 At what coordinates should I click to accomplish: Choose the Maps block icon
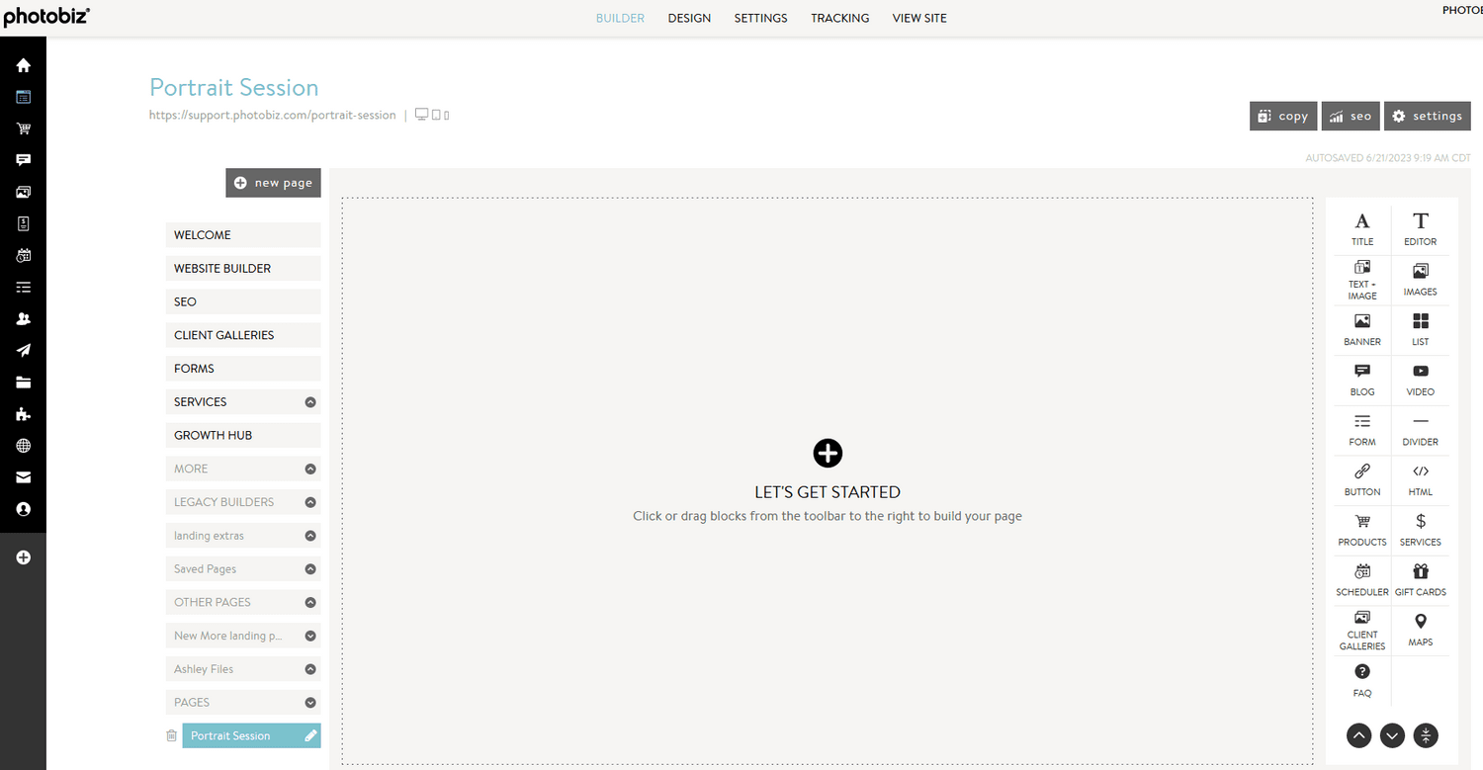click(x=1420, y=628)
